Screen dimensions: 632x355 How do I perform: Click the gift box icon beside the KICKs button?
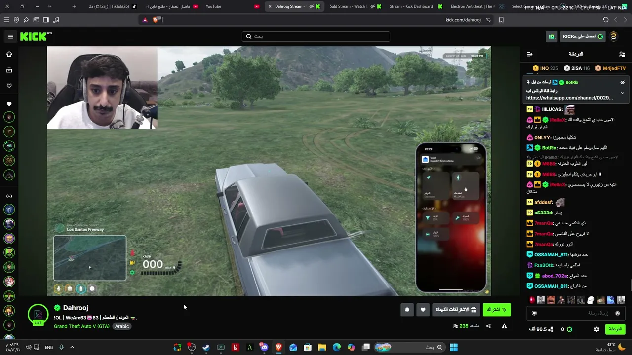coord(552,36)
